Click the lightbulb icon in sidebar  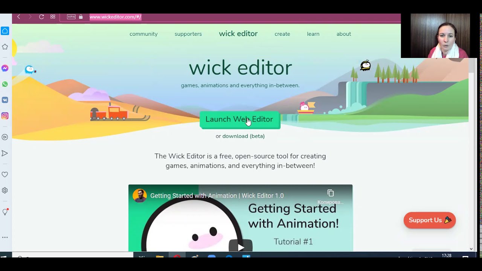pyautogui.click(x=5, y=212)
